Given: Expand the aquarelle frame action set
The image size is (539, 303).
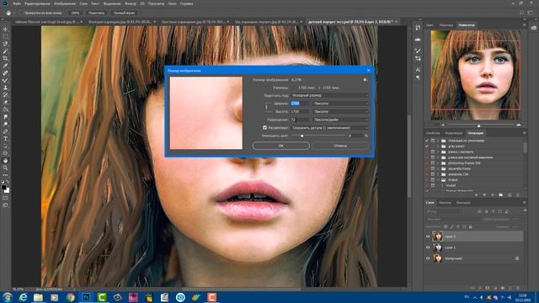Looking at the screenshot, I should point(438,168).
